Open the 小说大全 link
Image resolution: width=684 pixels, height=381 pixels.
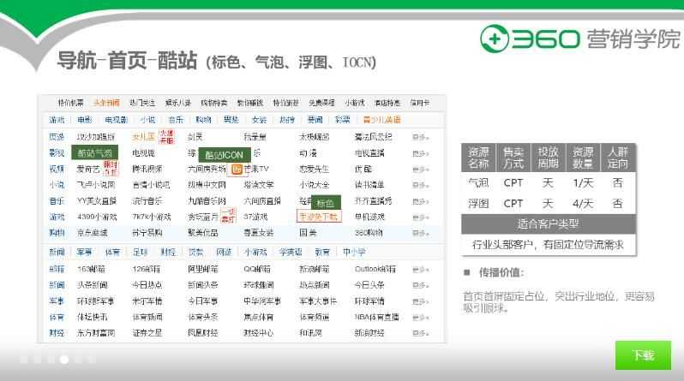tap(314, 185)
